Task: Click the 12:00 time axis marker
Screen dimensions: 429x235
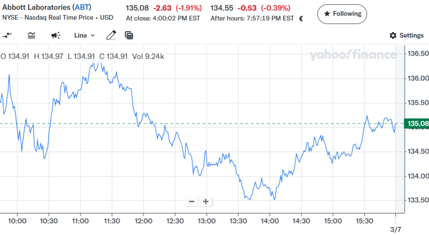Action: coord(143,220)
